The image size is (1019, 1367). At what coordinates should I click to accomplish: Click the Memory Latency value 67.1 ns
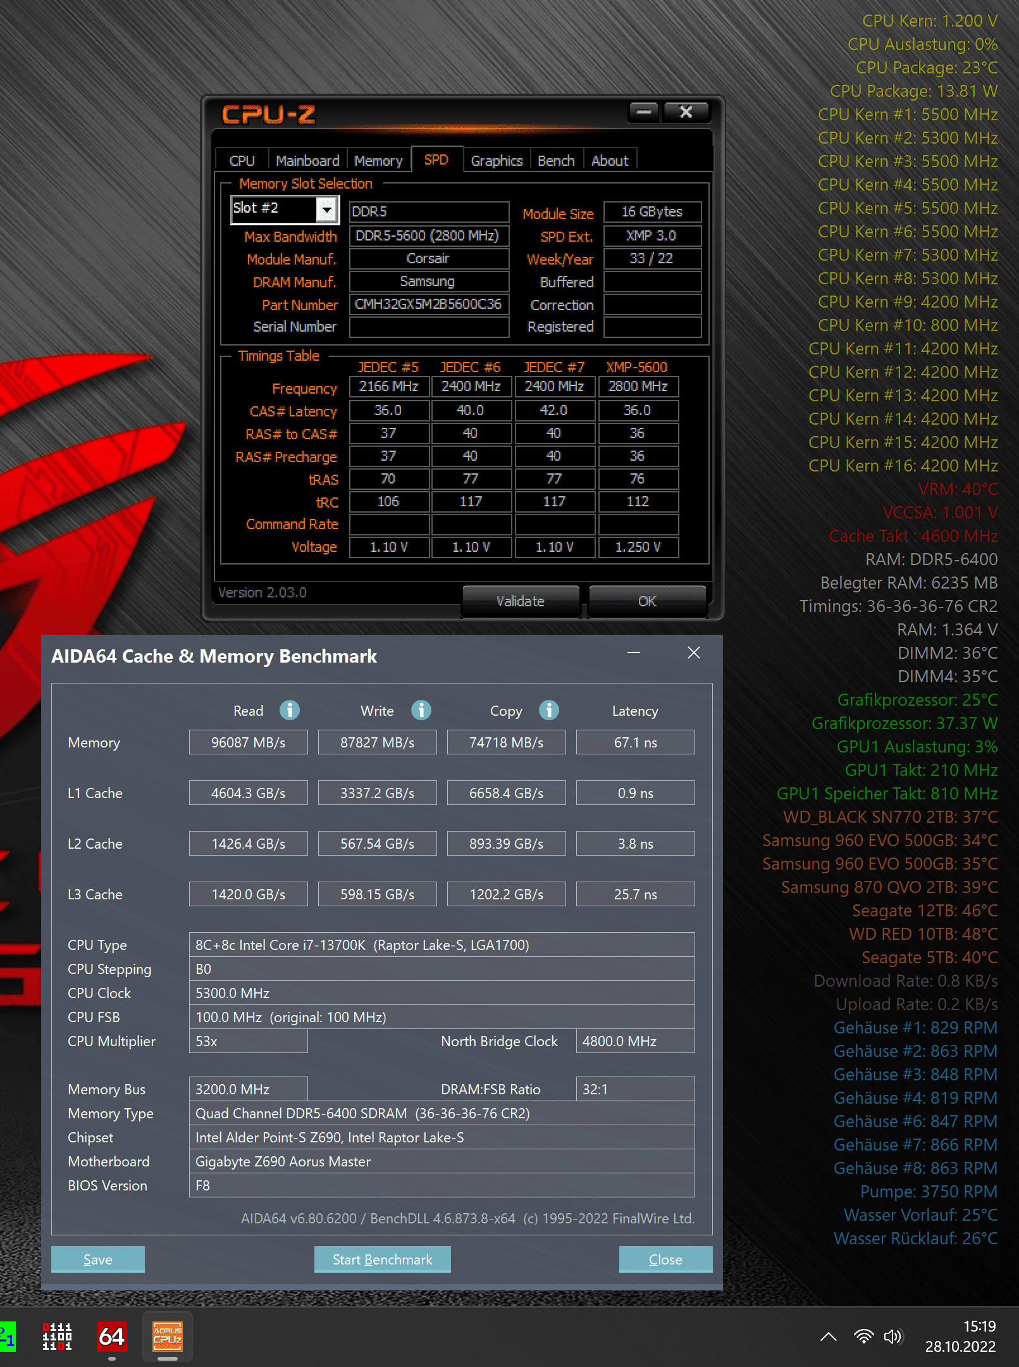(x=636, y=742)
